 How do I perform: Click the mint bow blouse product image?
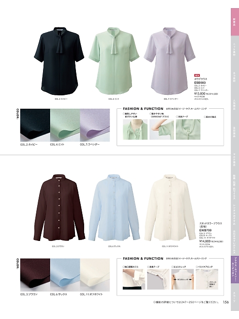click(x=114, y=60)
